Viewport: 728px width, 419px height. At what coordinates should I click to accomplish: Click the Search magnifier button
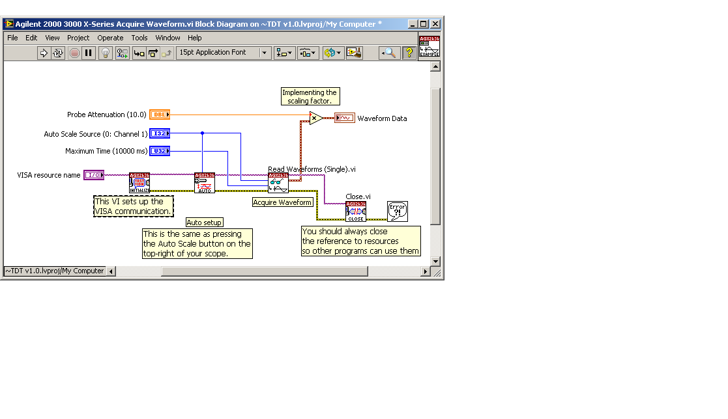pyautogui.click(x=388, y=53)
